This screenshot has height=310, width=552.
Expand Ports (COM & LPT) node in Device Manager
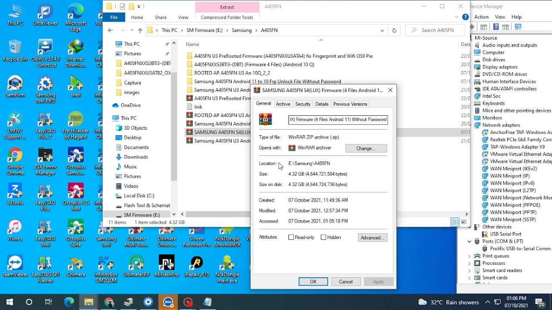click(470, 242)
